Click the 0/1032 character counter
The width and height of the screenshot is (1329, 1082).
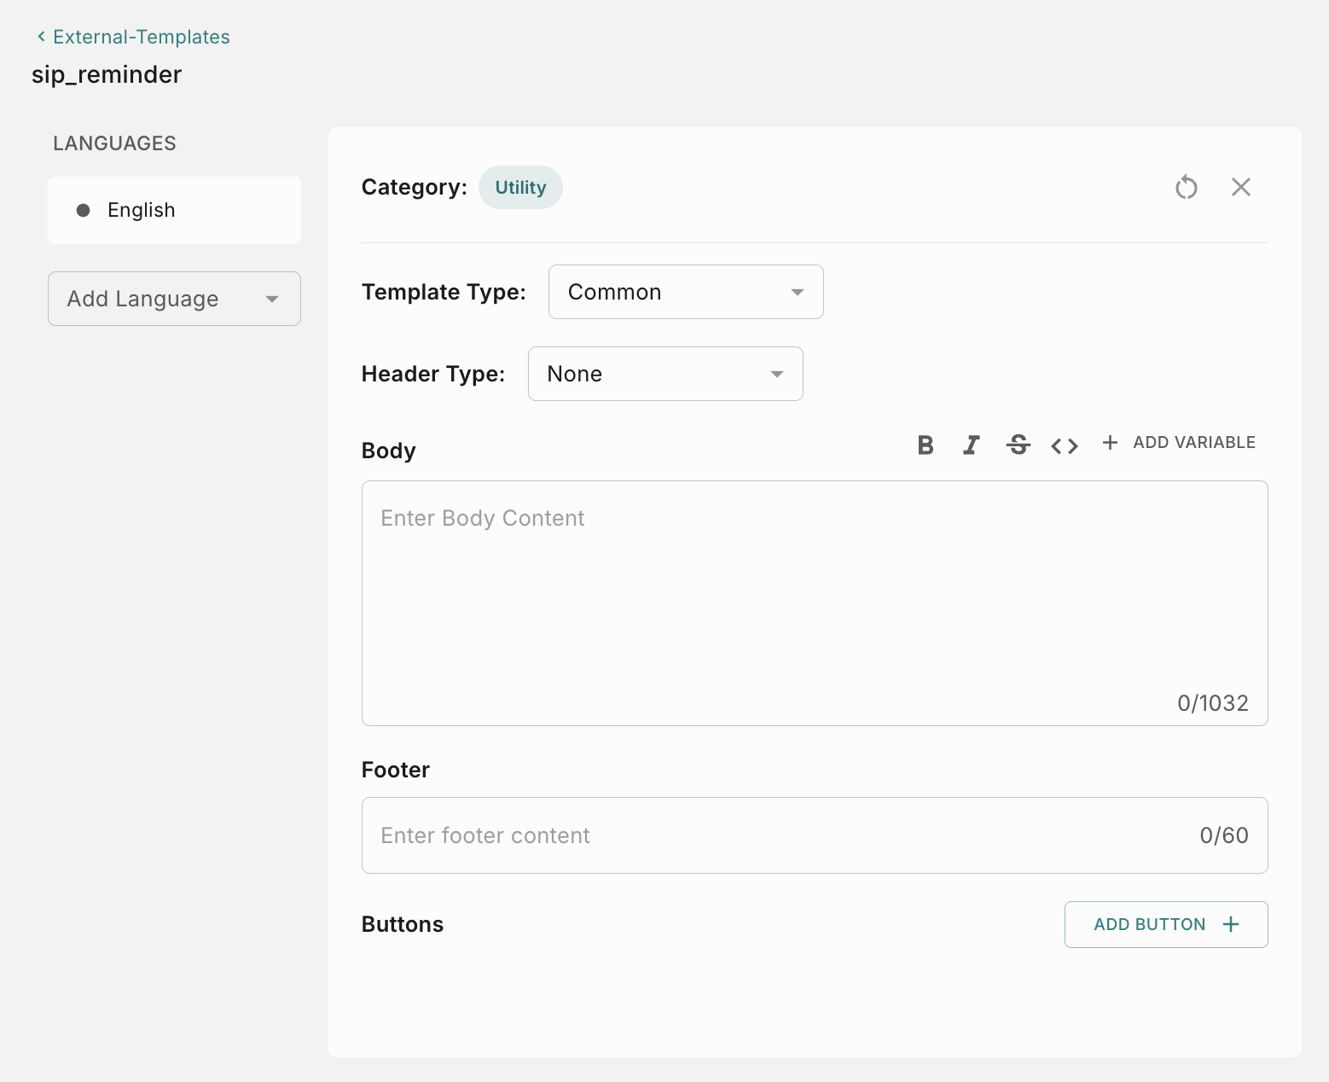click(x=1212, y=703)
